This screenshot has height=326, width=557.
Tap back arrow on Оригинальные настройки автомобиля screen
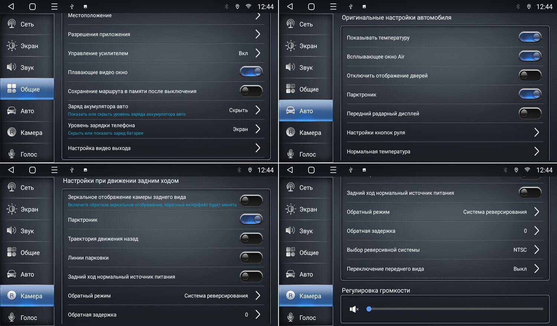click(290, 6)
